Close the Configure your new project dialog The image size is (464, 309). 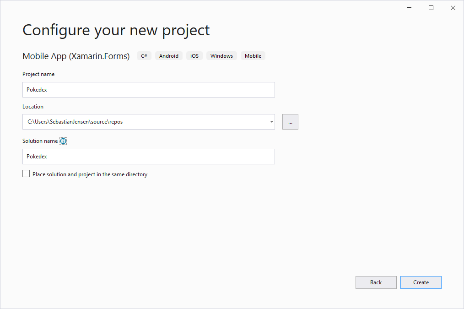[453, 8]
